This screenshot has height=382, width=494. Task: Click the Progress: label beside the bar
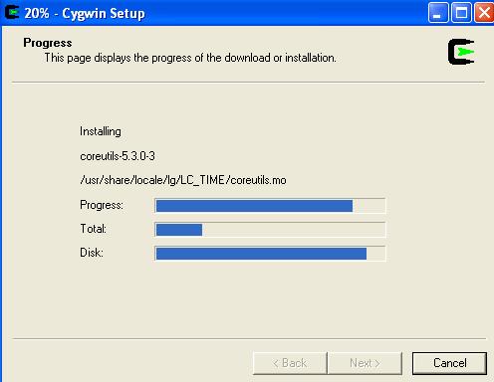tap(102, 205)
